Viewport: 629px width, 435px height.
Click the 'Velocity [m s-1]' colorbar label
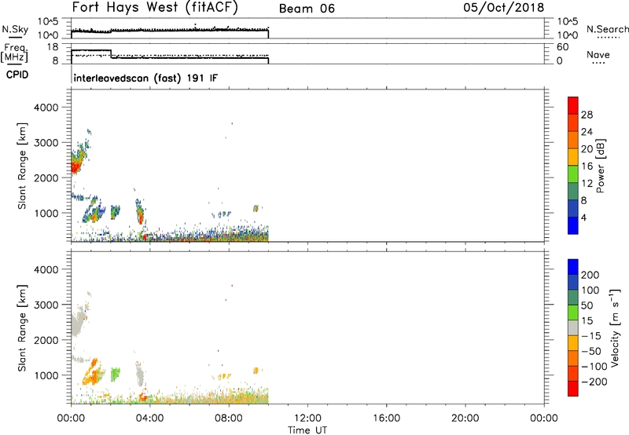(615, 328)
